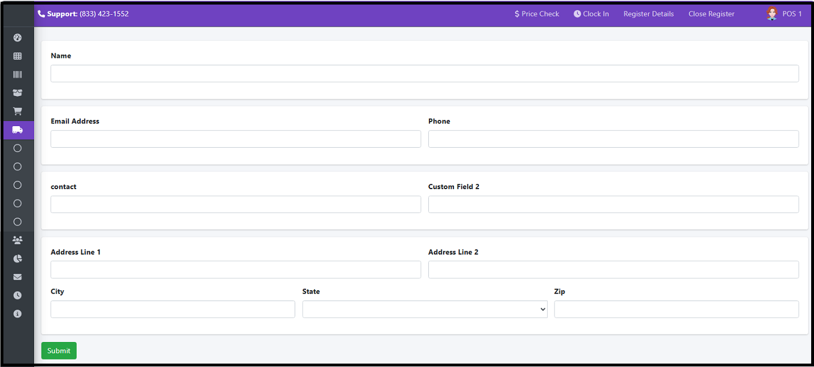
Task: Open Messages using the envelope icon
Action: coord(17,277)
